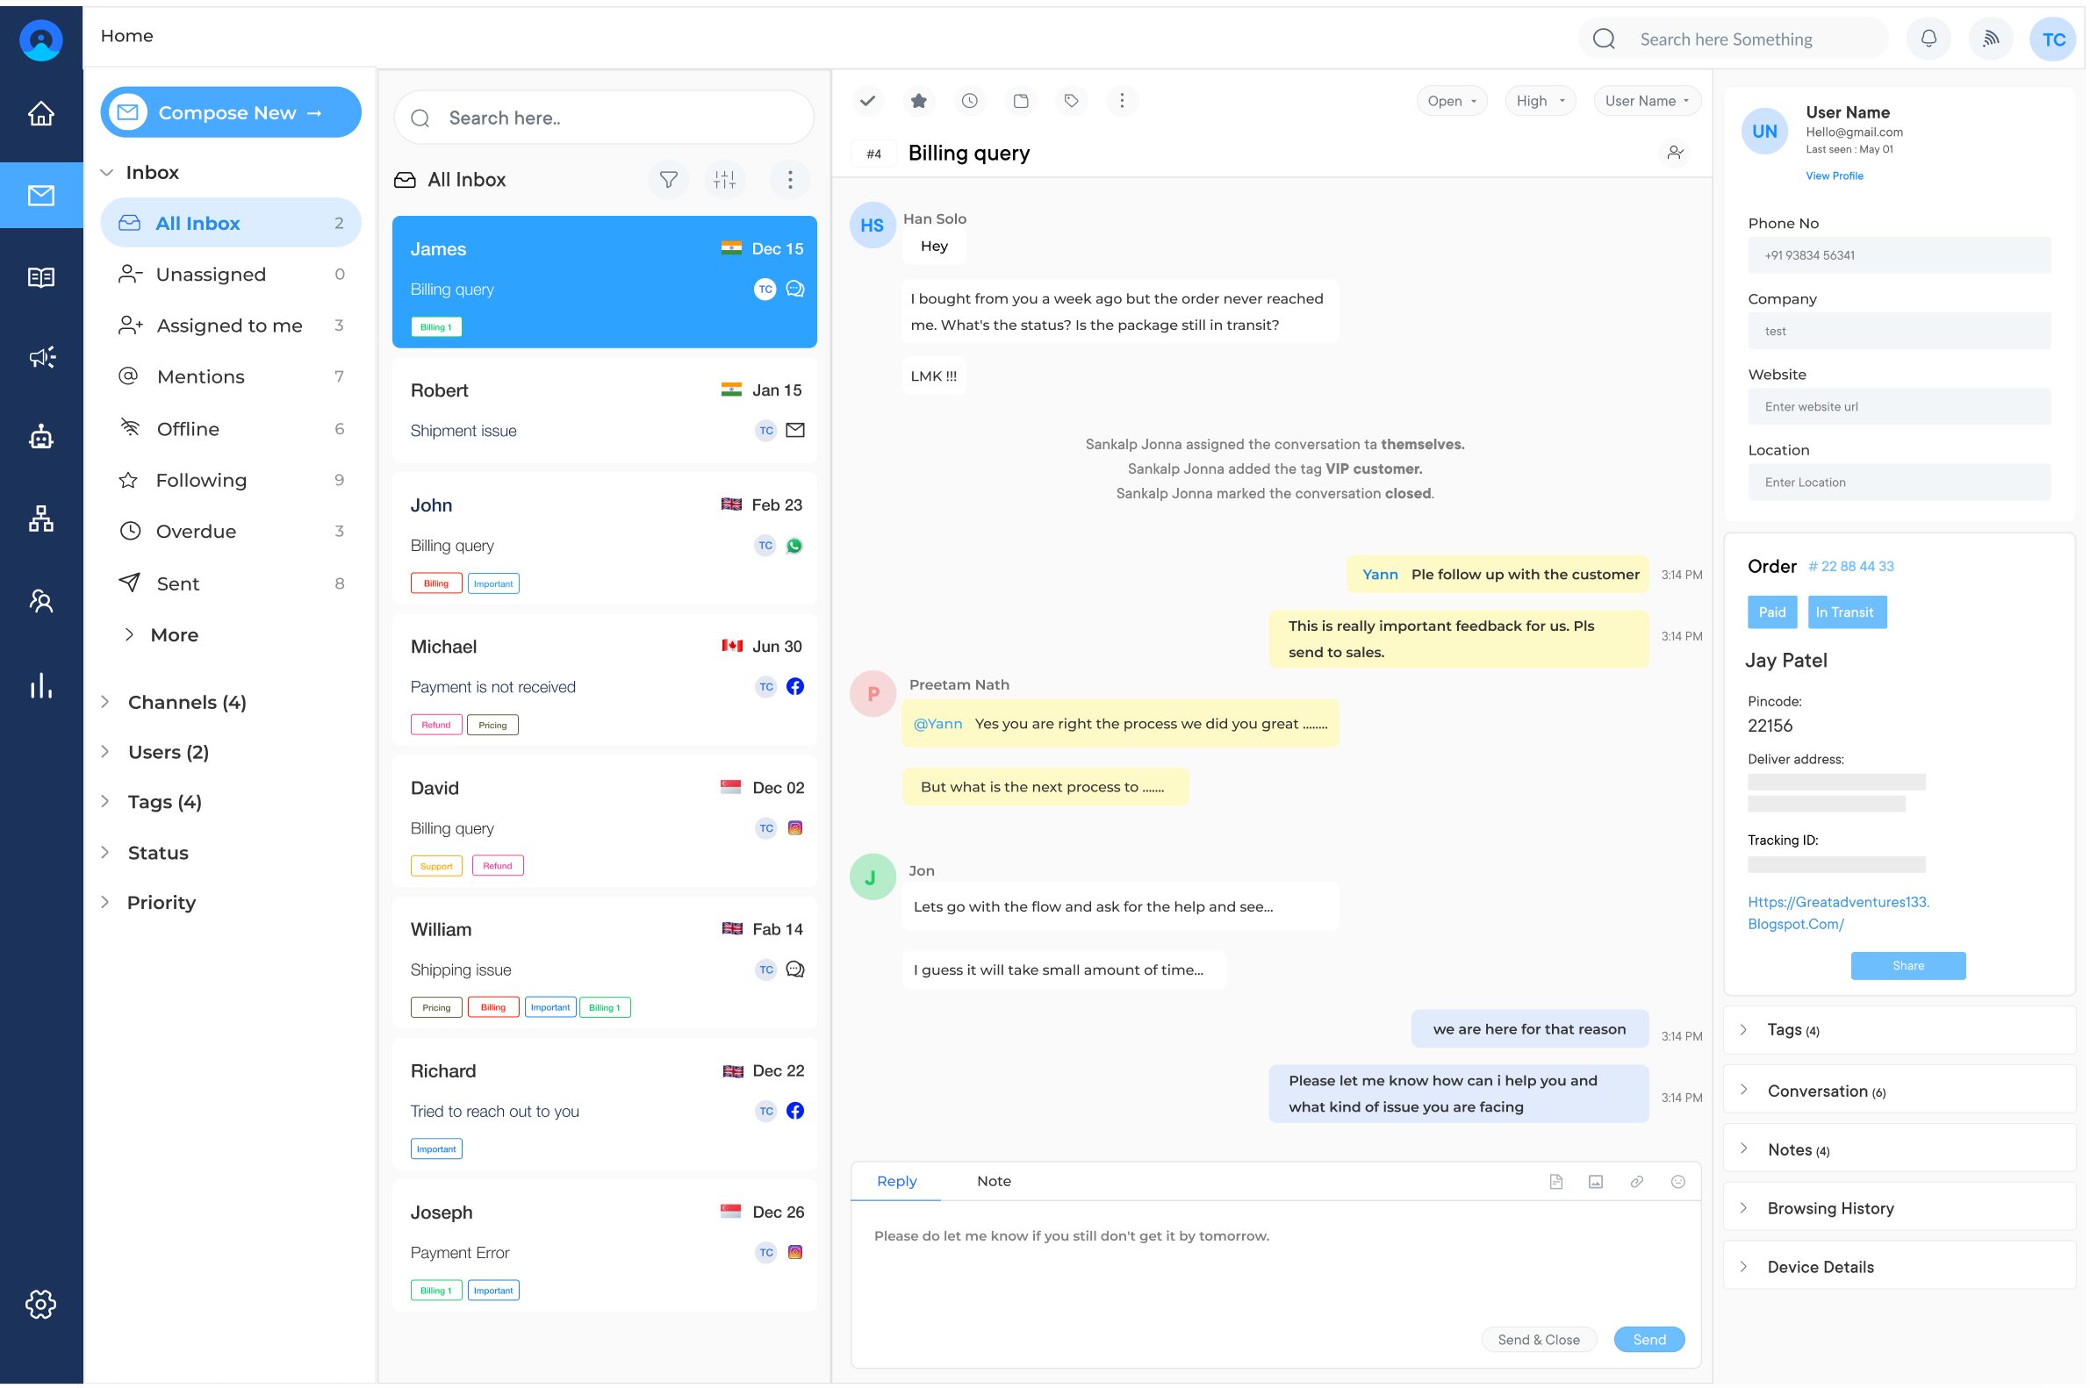2090x1388 pixels.
Task: Click the label/tag icon on toolbar
Action: 1072,101
